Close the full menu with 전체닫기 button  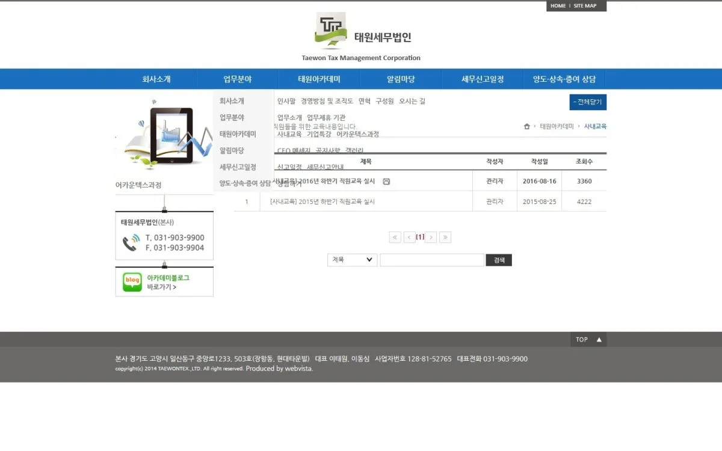[x=588, y=102]
